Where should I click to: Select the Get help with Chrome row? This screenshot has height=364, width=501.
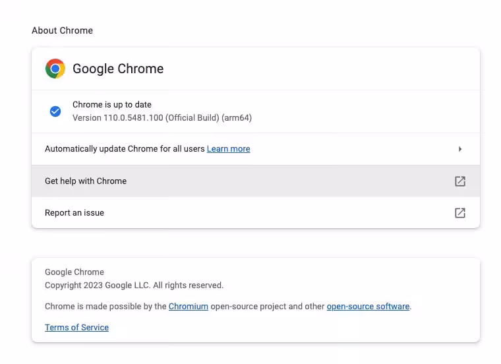click(256, 181)
